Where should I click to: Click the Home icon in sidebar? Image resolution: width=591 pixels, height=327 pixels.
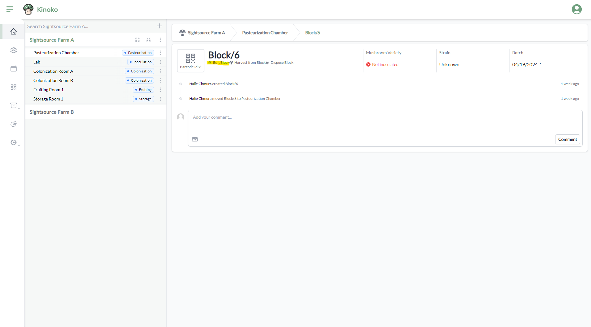(14, 31)
